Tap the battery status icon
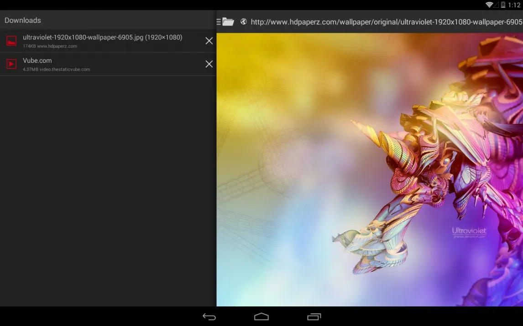 point(503,5)
